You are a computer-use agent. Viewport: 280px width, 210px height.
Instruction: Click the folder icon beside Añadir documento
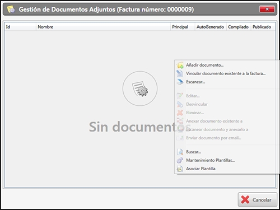pyautogui.click(x=180, y=65)
